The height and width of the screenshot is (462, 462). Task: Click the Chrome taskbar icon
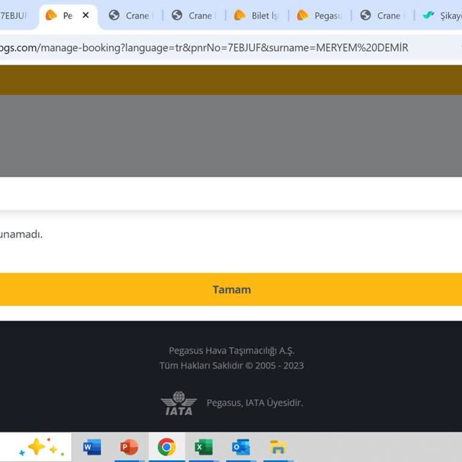167,447
